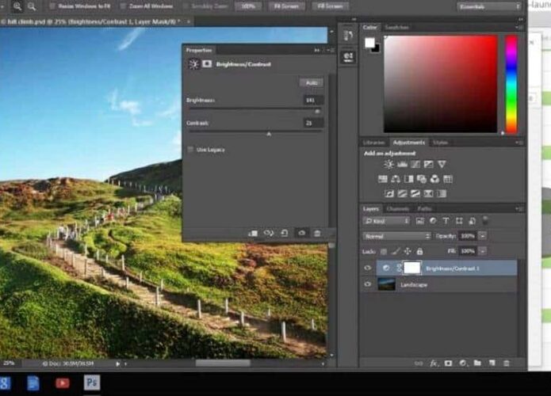Screen dimensions: 551x396
Task: Add a Hue/Saturation adjustment layer
Action: [x=383, y=179]
